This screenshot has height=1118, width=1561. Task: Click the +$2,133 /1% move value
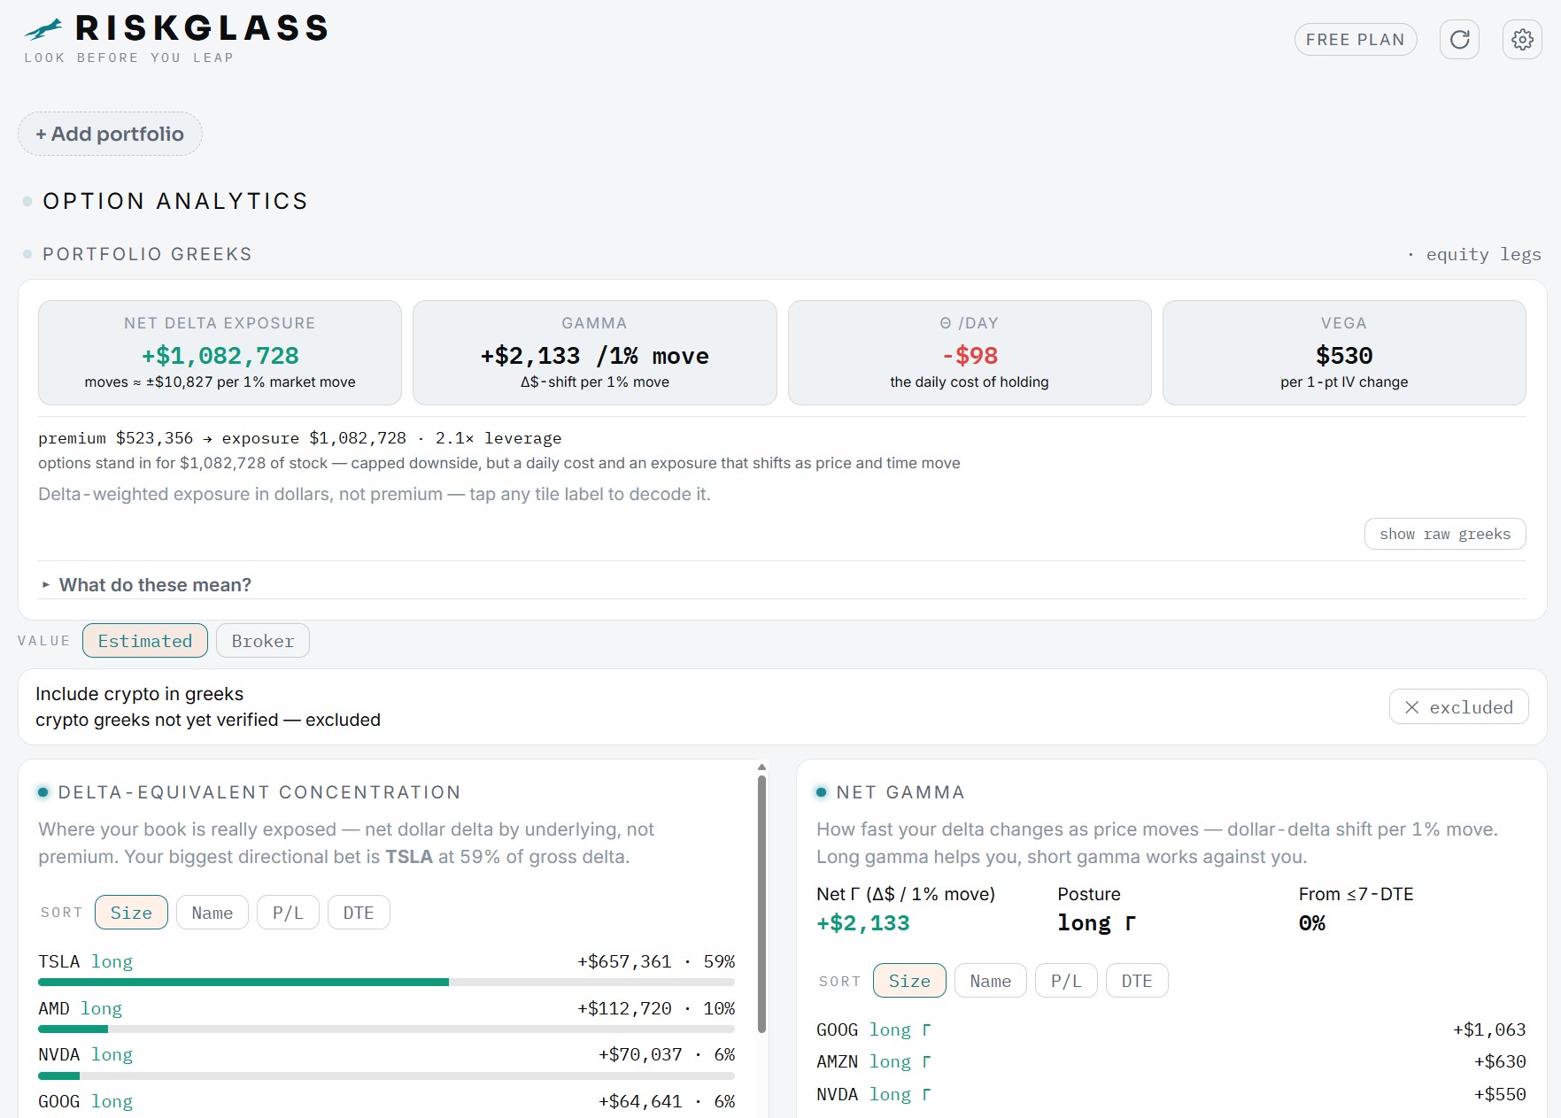coord(595,356)
